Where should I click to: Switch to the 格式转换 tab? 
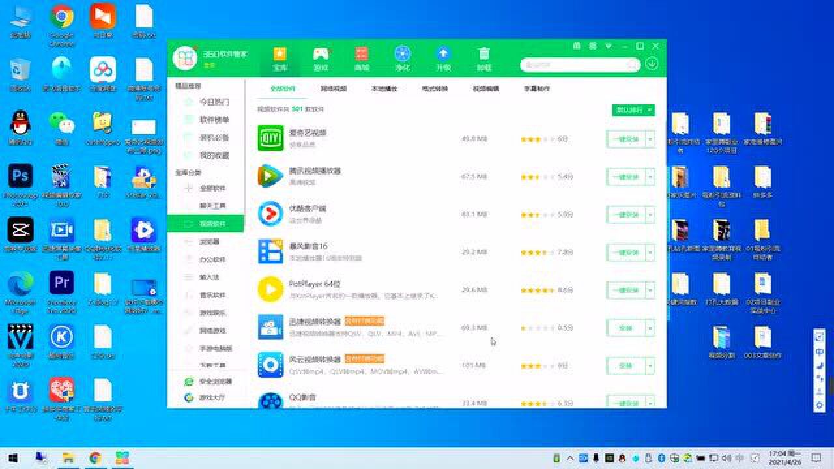pos(435,89)
